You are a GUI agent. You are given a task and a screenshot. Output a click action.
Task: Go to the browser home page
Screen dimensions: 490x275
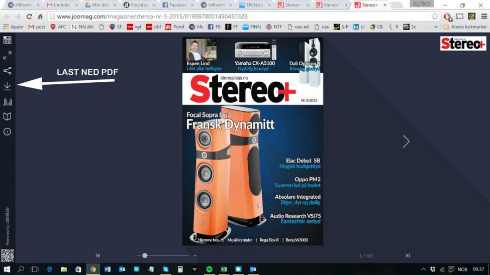coord(40,17)
